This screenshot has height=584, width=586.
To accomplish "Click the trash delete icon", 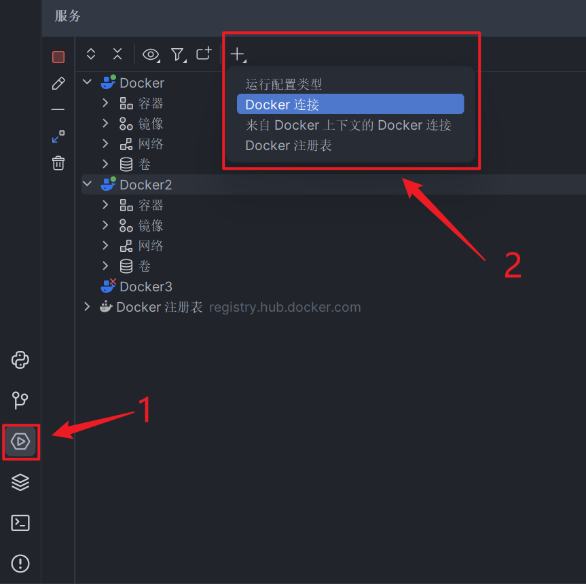I will [58, 163].
